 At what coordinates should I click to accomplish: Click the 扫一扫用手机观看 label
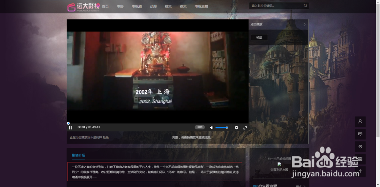(x=279, y=159)
